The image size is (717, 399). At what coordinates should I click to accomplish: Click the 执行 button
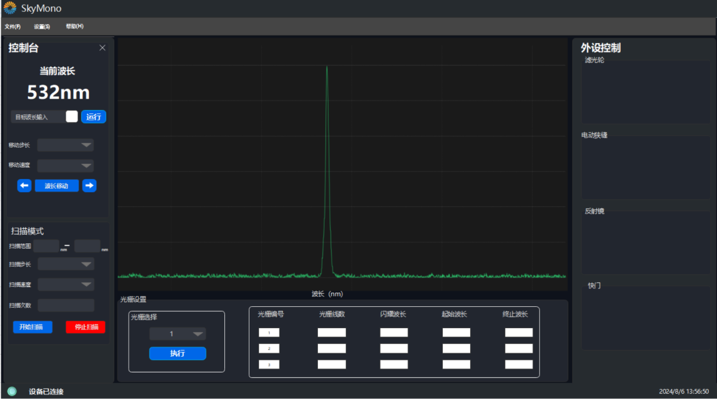(x=177, y=353)
